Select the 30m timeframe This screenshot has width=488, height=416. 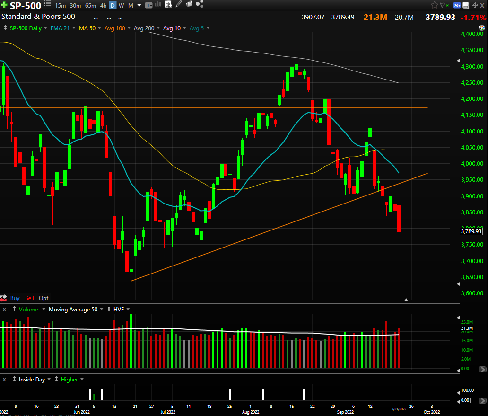(75, 6)
